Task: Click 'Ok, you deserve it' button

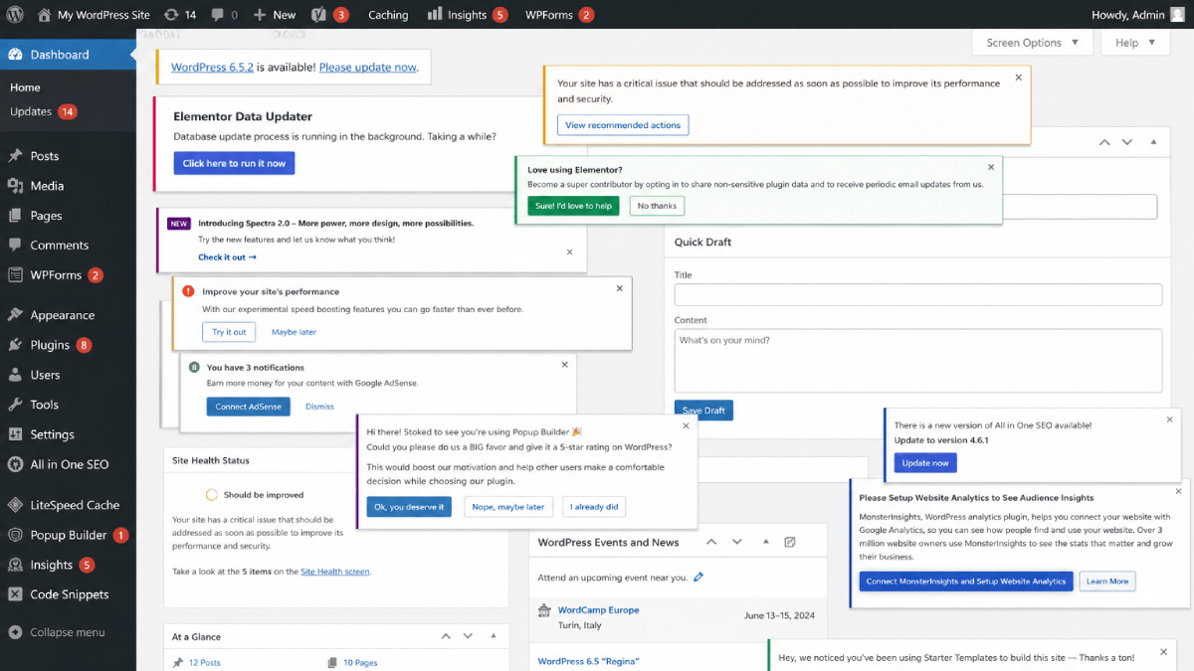Action: click(409, 507)
